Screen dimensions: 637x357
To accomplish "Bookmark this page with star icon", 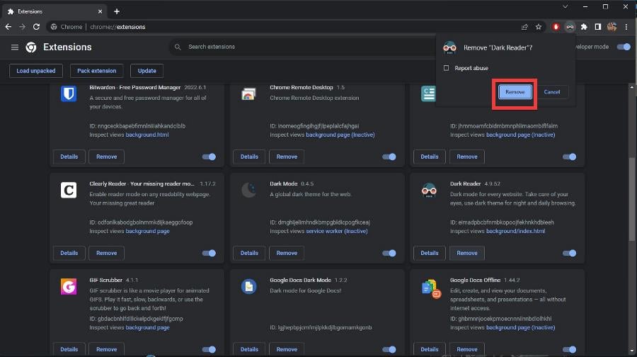I will pyautogui.click(x=539, y=27).
